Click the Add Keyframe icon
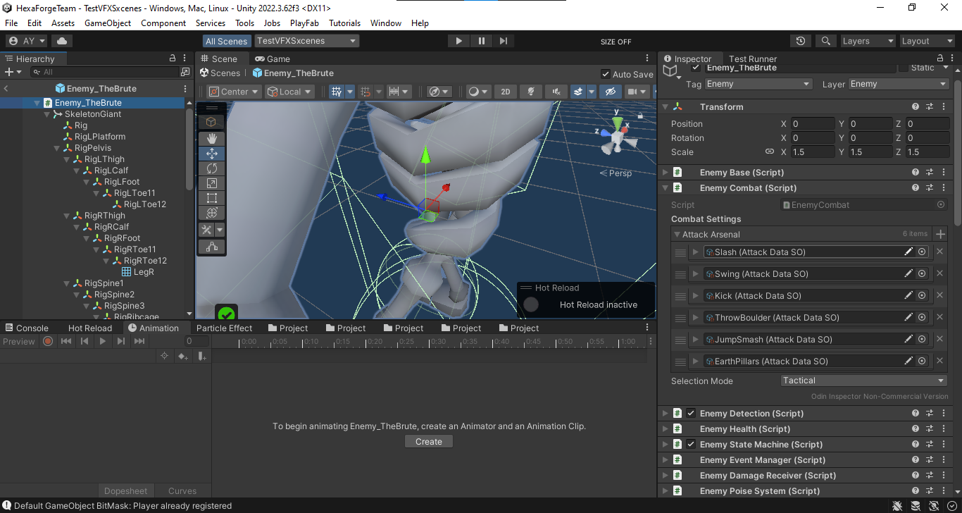Image resolution: width=962 pixels, height=513 pixels. pos(183,357)
